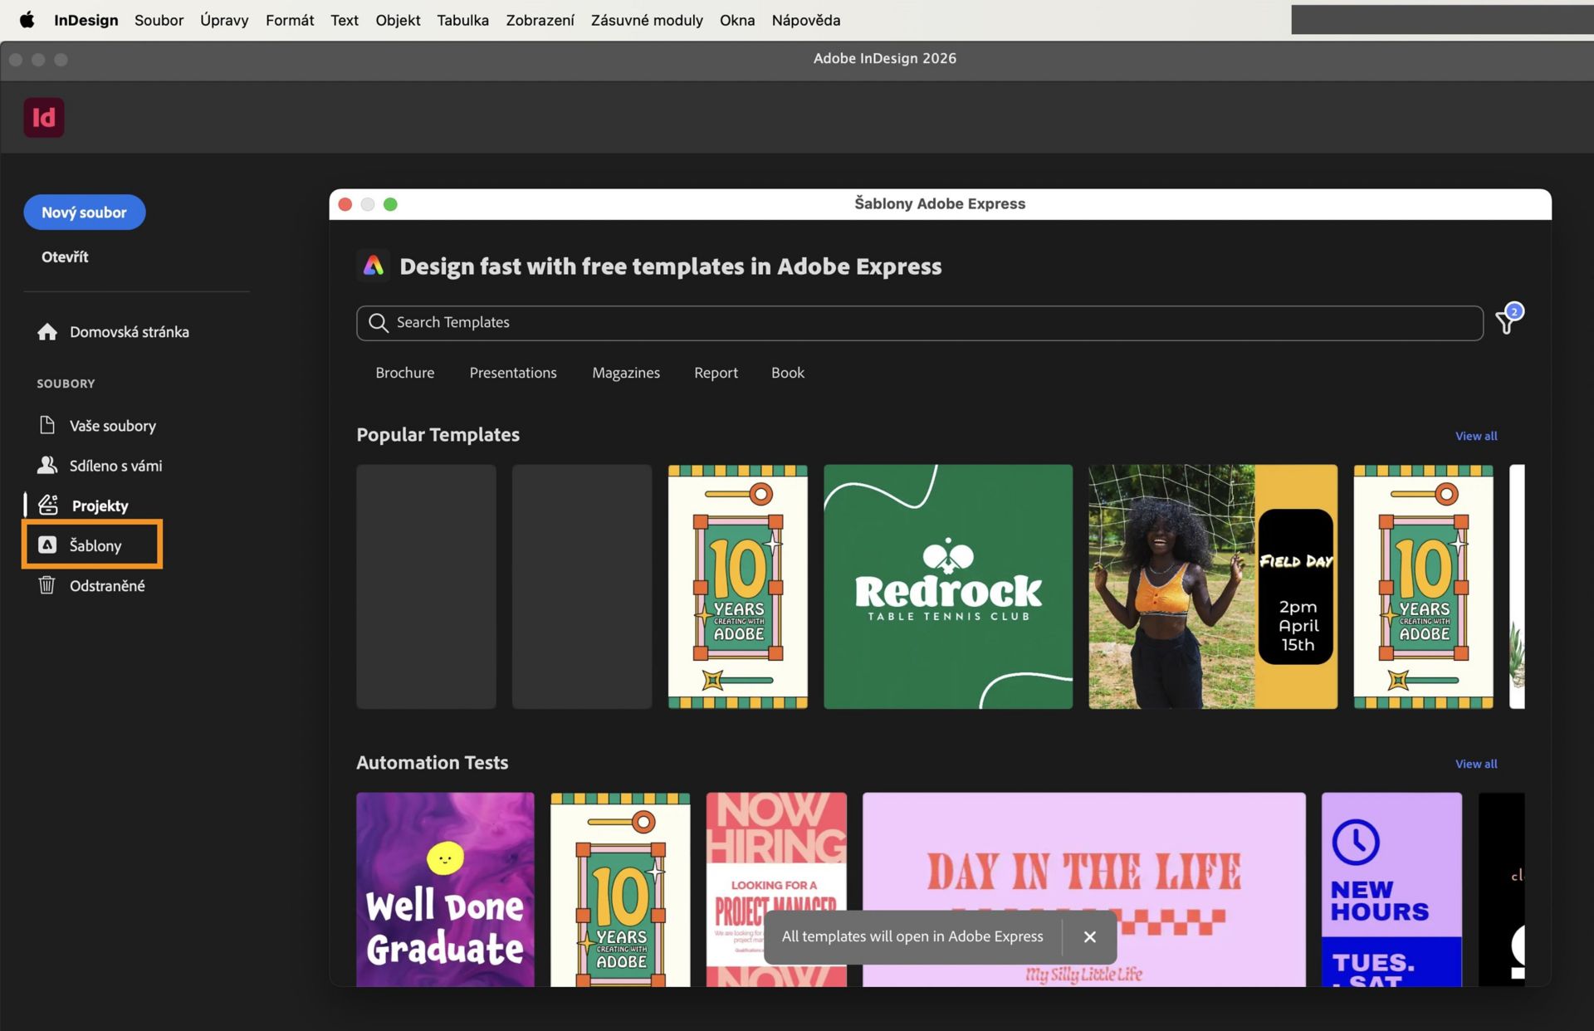Click View all next to Popular Templates
Screen dimensions: 1594x1031
1475,435
